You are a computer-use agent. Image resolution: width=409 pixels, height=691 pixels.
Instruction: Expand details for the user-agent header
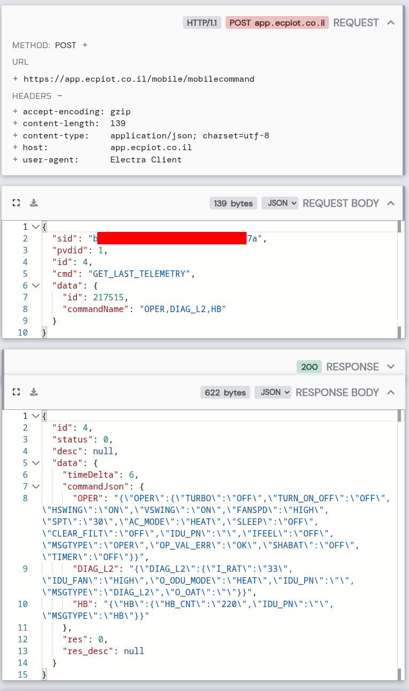pyautogui.click(x=16, y=159)
